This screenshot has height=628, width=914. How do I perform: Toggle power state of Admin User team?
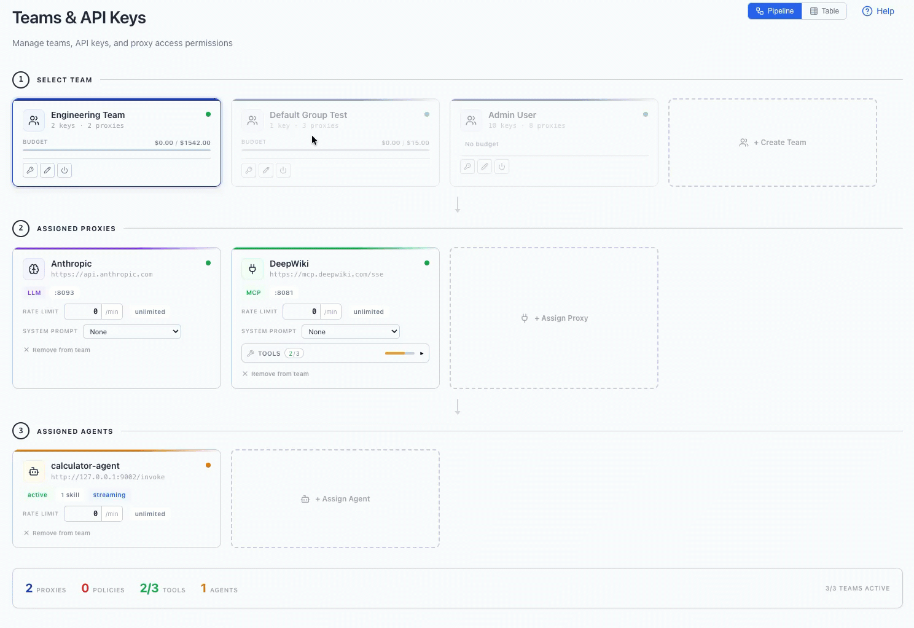(502, 167)
